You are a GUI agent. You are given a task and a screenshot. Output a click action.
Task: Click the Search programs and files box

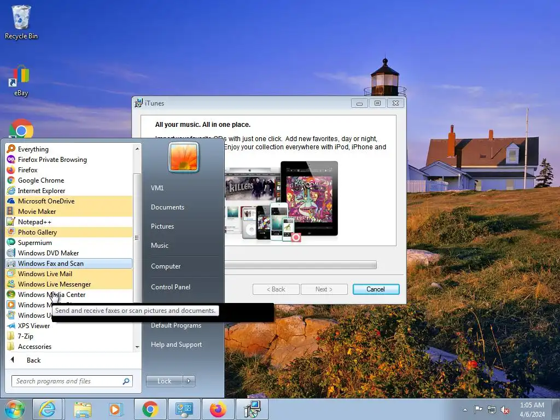pyautogui.click(x=72, y=381)
